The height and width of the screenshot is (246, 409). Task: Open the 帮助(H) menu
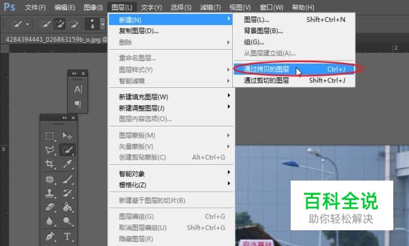click(x=303, y=8)
